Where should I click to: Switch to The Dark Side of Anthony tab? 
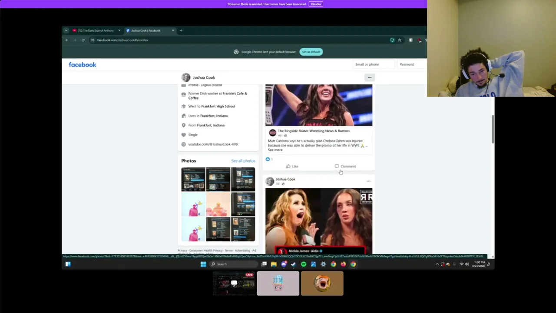[x=96, y=30]
